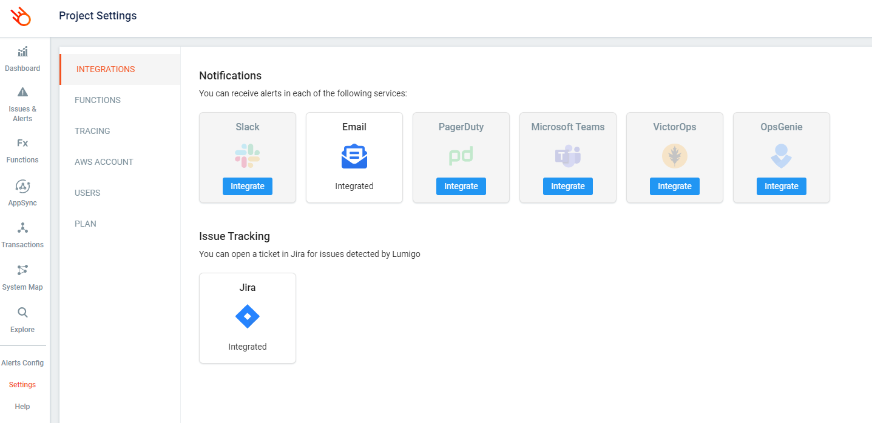This screenshot has width=872, height=423.
Task: Click Integrate for Microsoft Teams
Action: pyautogui.click(x=568, y=186)
